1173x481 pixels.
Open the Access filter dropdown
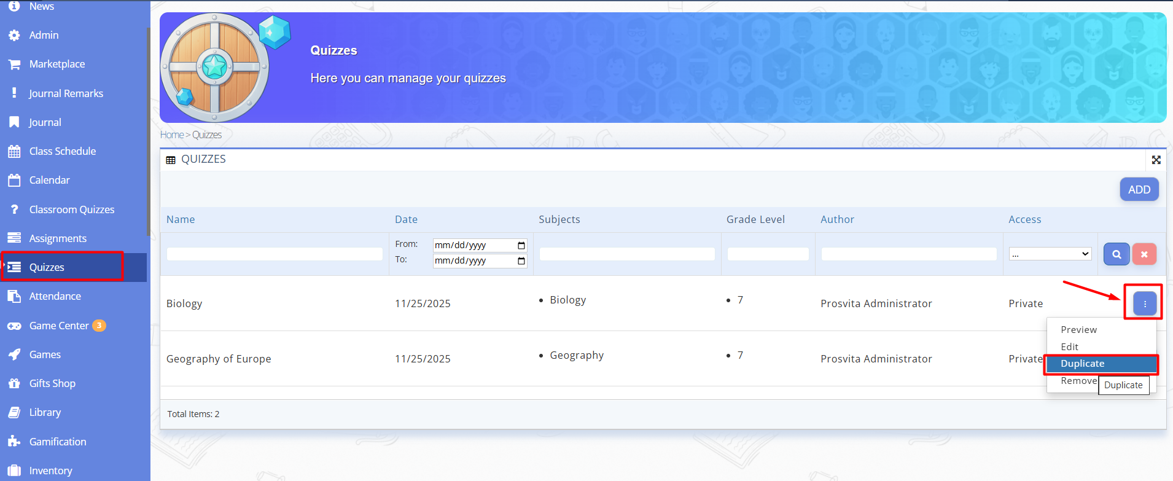1050,254
